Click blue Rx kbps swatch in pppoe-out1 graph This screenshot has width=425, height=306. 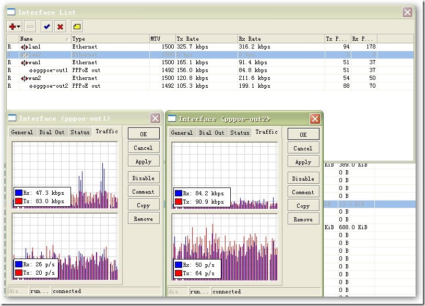19,193
